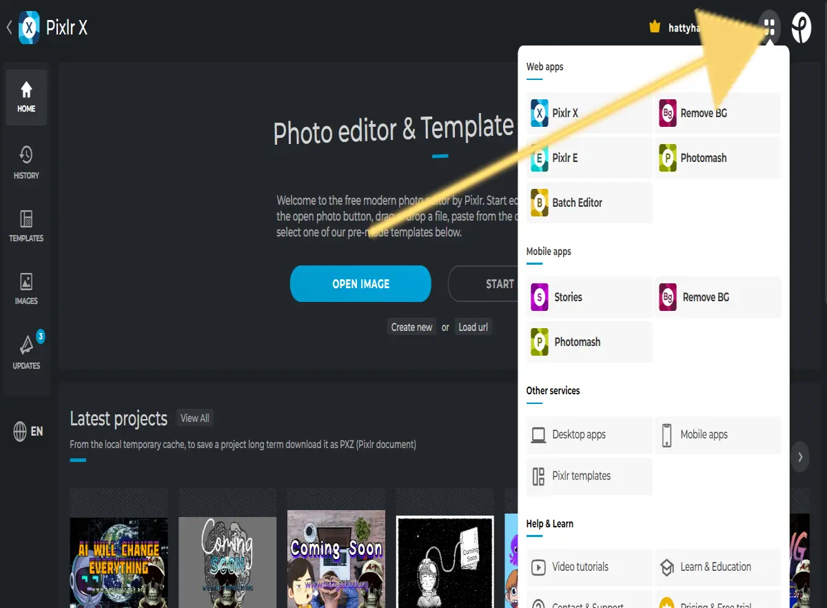
Task: Open Templates in the sidebar
Action: tap(26, 226)
